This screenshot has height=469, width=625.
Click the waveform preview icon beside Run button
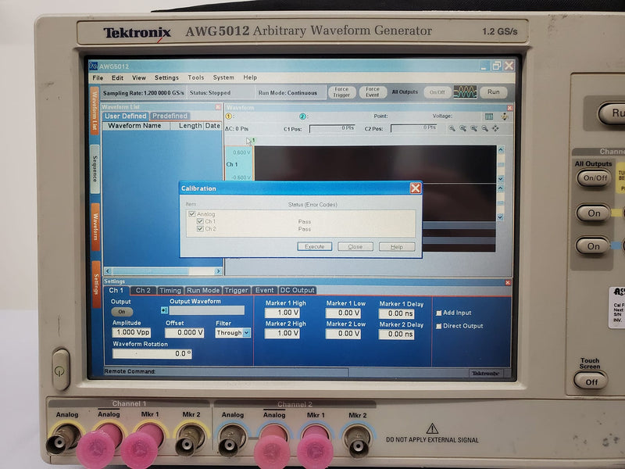coord(466,91)
